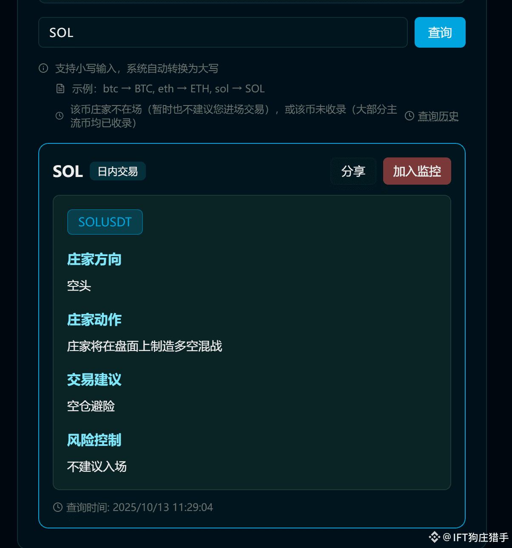Click the SOL title in result card
Screen dimensions: 512x548
(x=68, y=171)
